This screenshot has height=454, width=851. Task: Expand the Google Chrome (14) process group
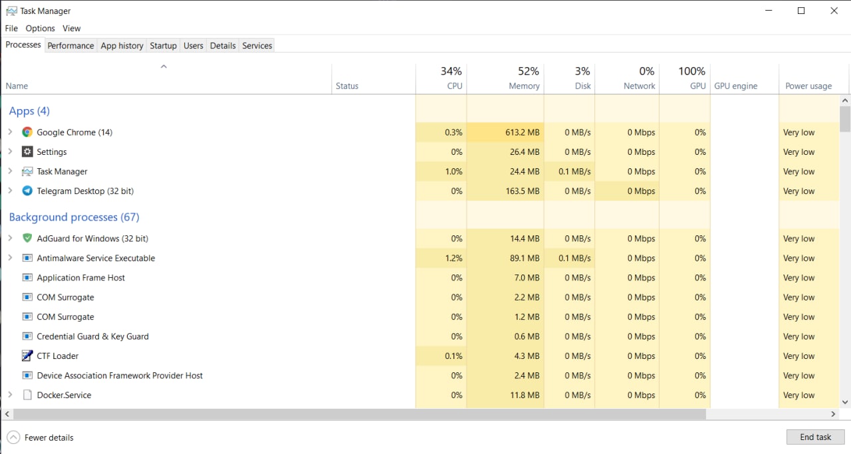tap(10, 132)
